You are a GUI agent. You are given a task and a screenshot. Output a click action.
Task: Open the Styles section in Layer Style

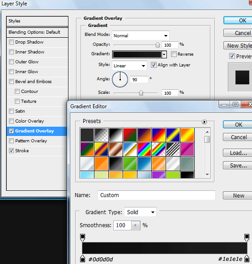click(37, 21)
